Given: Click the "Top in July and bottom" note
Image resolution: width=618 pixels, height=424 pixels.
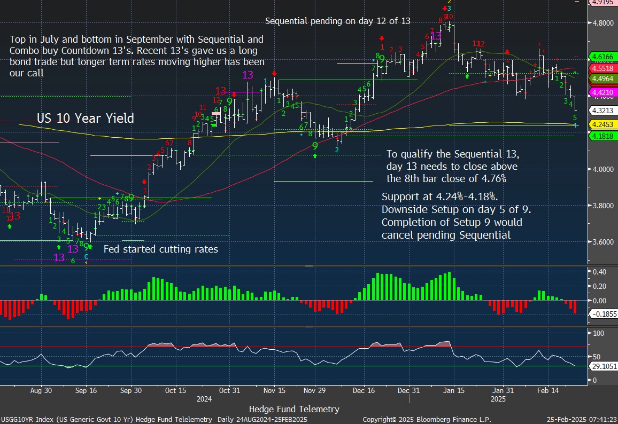Looking at the screenshot, I should (137, 56).
